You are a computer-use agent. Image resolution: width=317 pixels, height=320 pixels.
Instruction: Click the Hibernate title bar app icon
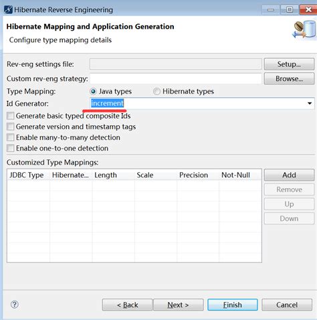point(9,10)
